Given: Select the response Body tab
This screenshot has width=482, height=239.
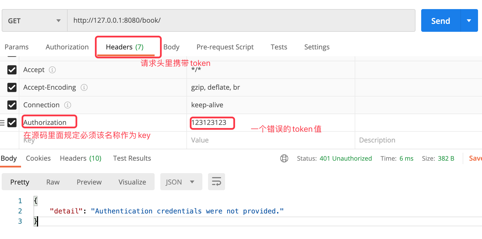Looking at the screenshot, I should pyautogui.click(x=9, y=158).
